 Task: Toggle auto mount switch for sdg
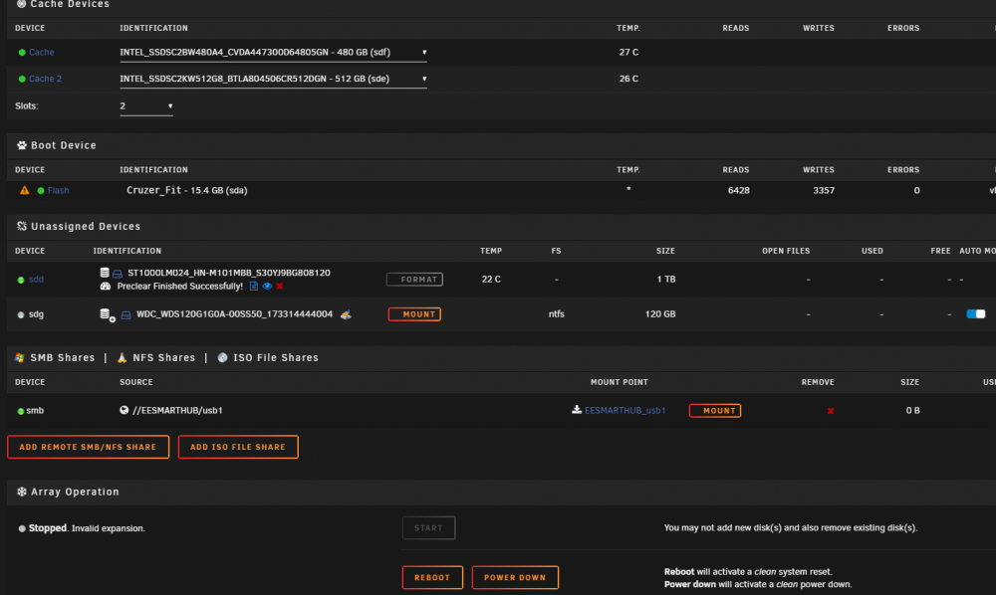[976, 314]
